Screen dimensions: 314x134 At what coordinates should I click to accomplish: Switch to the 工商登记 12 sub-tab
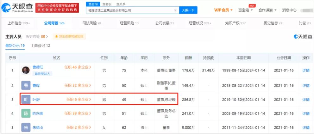coord(41,46)
